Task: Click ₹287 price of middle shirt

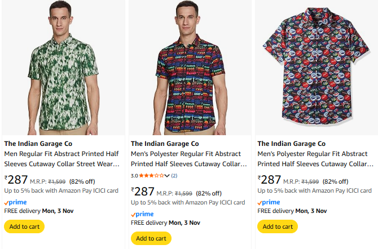Action: (x=143, y=192)
